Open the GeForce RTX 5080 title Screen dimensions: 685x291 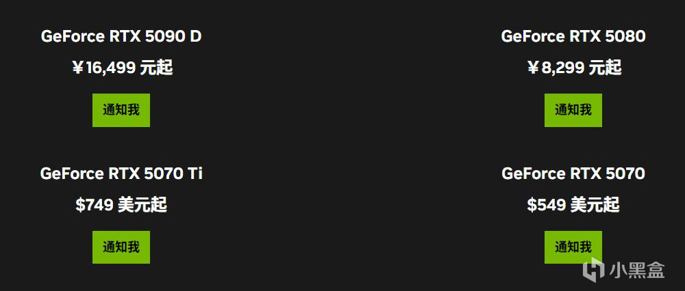573,36
